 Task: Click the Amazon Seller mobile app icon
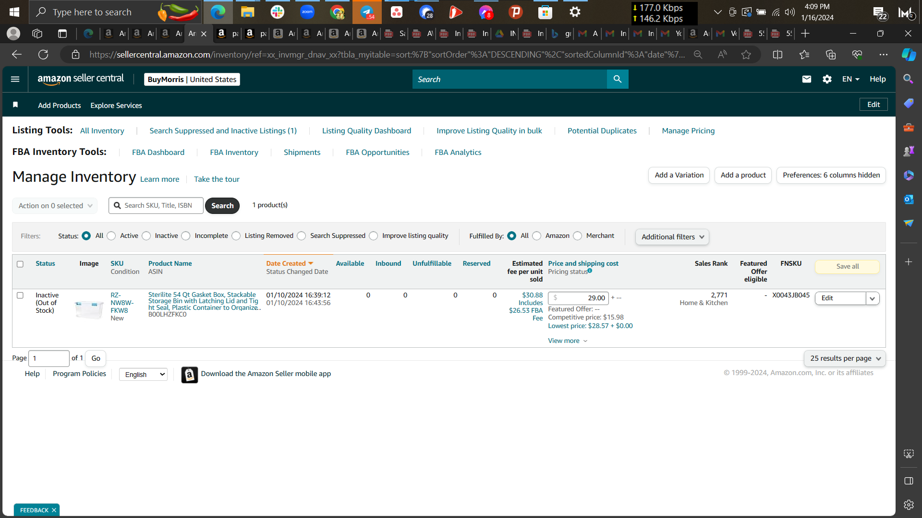(190, 375)
